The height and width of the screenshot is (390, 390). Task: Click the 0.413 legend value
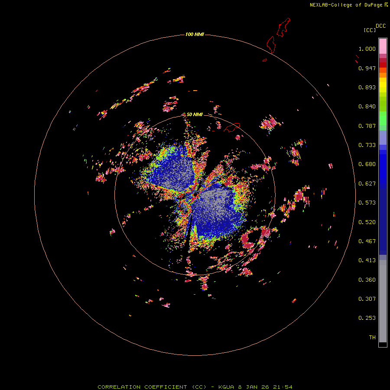click(367, 260)
